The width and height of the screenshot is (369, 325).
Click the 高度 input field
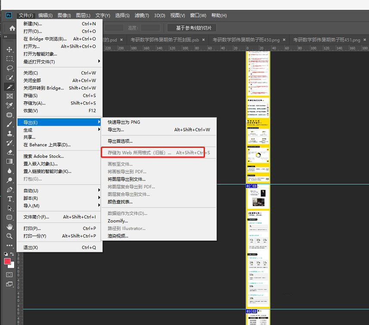coord(150,28)
